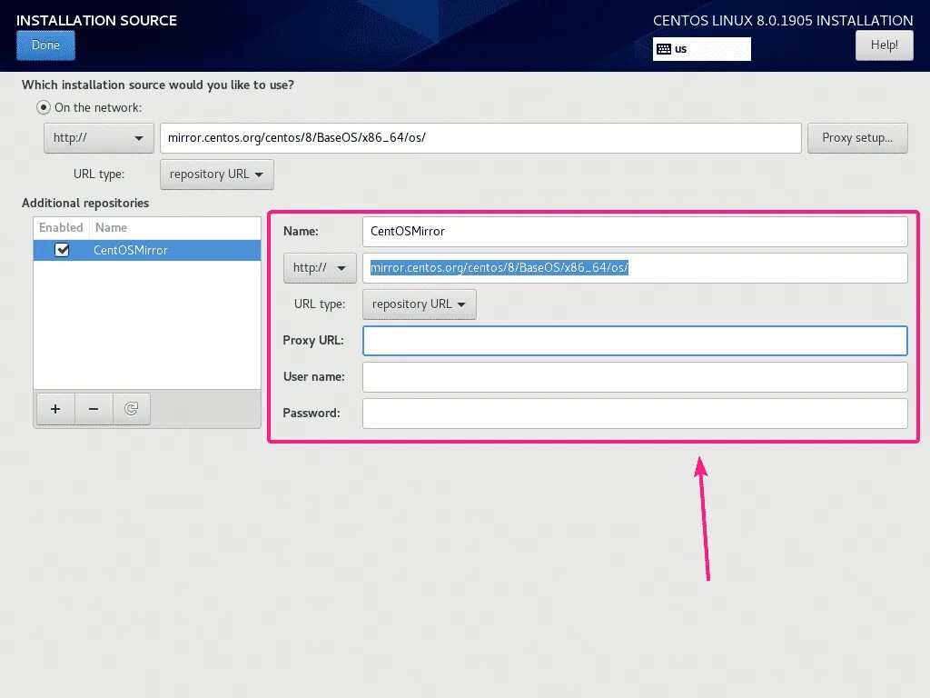Add a new repository with the plus icon
This screenshot has width=930, height=698.
click(x=54, y=409)
